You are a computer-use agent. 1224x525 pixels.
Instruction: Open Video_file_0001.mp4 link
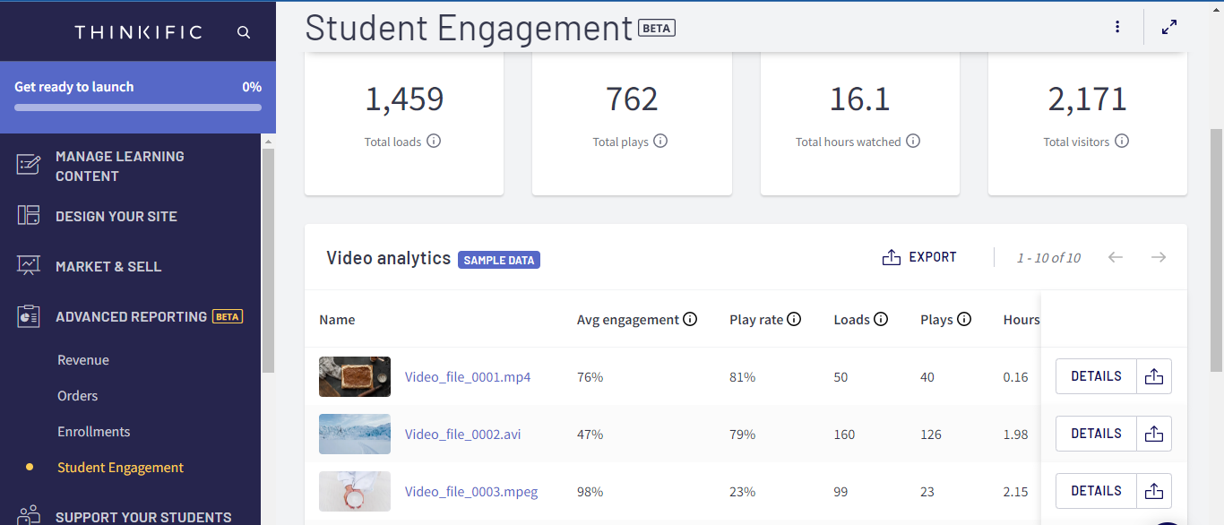(x=468, y=377)
